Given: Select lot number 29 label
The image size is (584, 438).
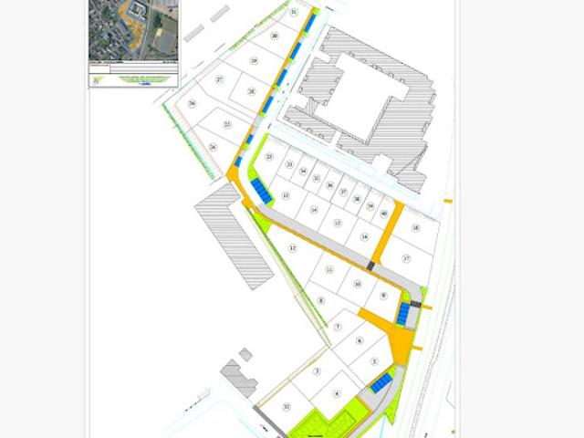Looking at the screenshot, I should click(254, 61).
